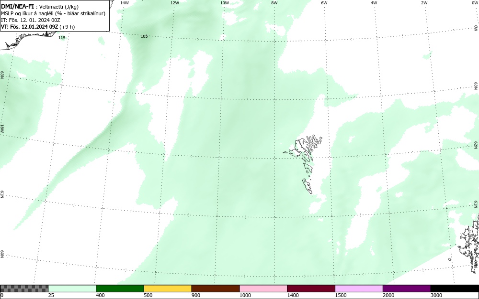Click the VT: Fös. 12.01.2024 09Z line
The width and height of the screenshot is (479, 299).
(38, 27)
